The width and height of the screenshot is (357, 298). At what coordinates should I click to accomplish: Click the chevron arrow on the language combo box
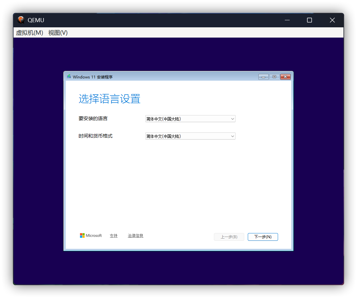[232, 119]
